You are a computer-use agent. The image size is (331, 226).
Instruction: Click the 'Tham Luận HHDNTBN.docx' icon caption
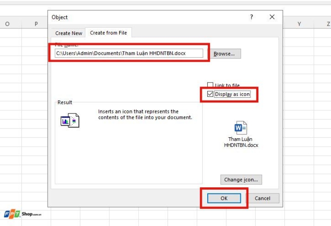tap(241, 142)
